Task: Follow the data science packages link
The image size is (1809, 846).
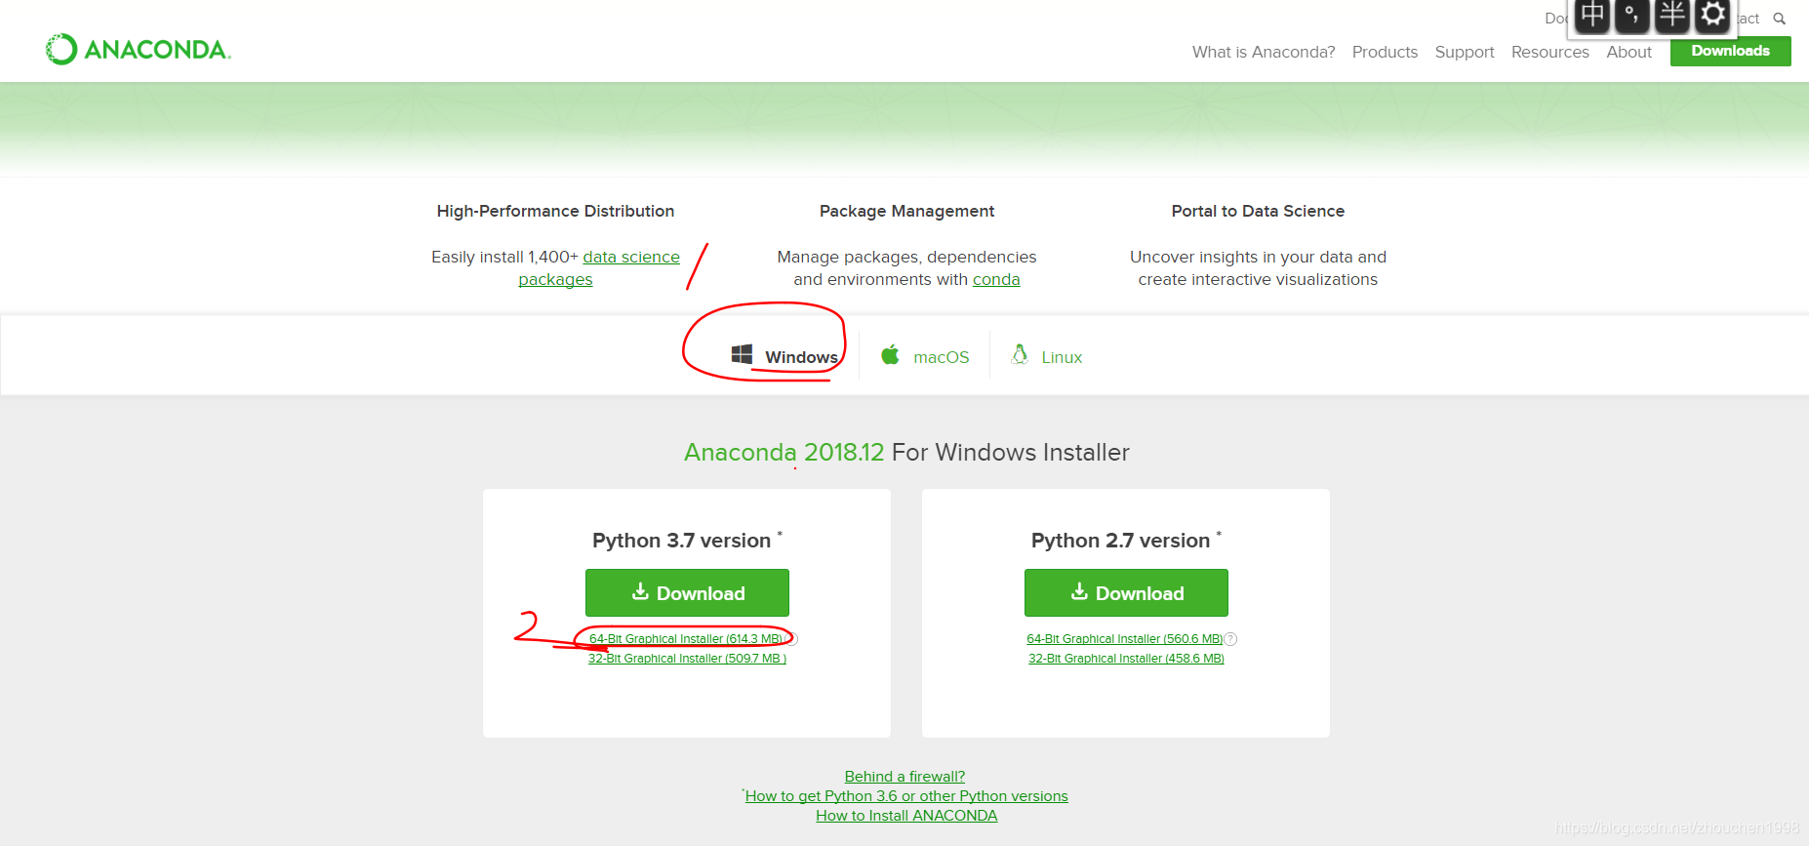Action: [631, 257]
